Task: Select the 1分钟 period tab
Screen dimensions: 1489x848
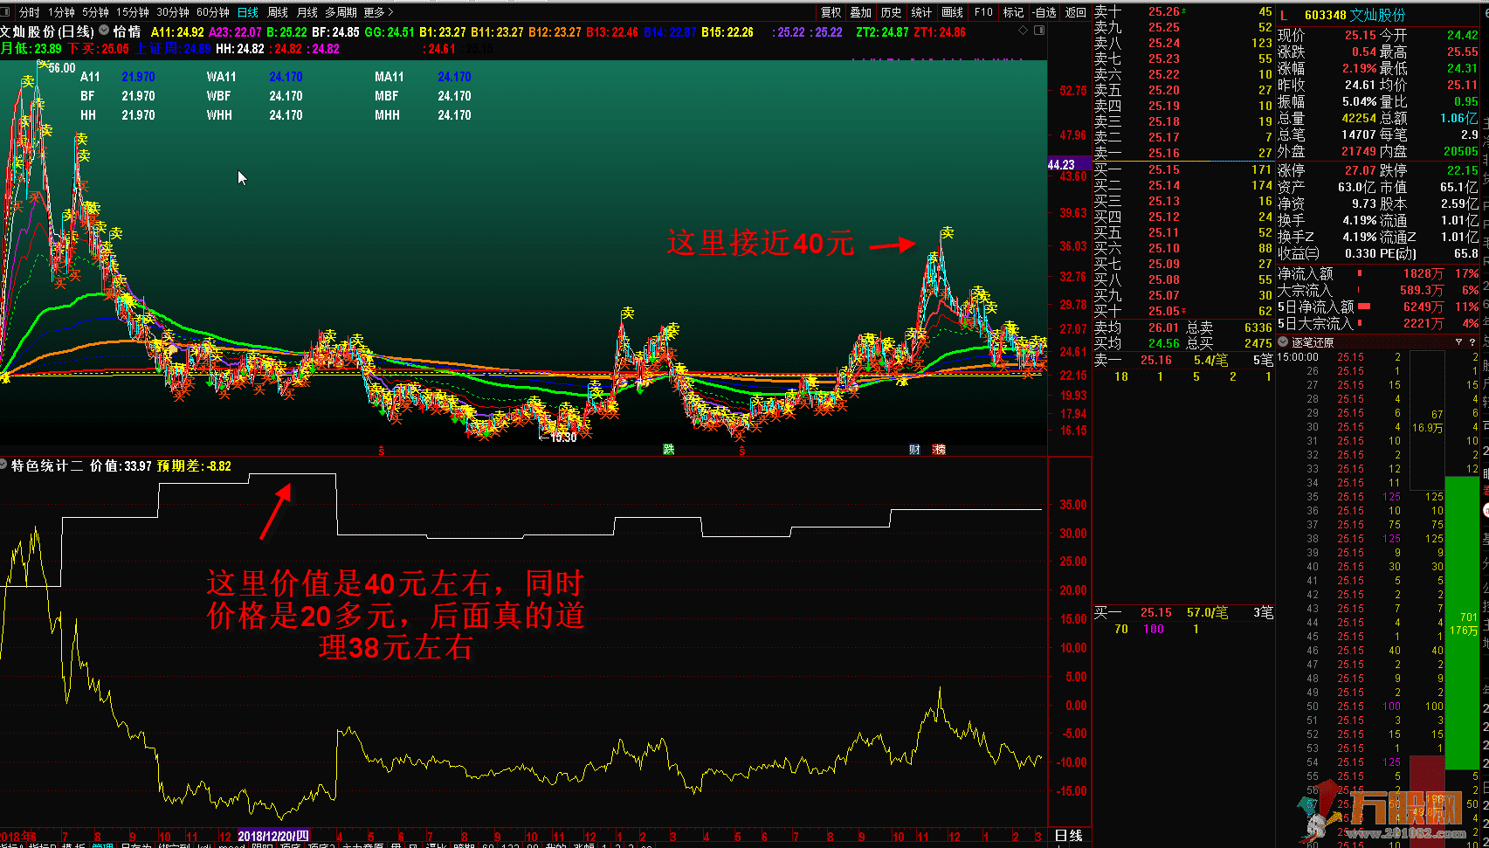Action: click(x=61, y=12)
